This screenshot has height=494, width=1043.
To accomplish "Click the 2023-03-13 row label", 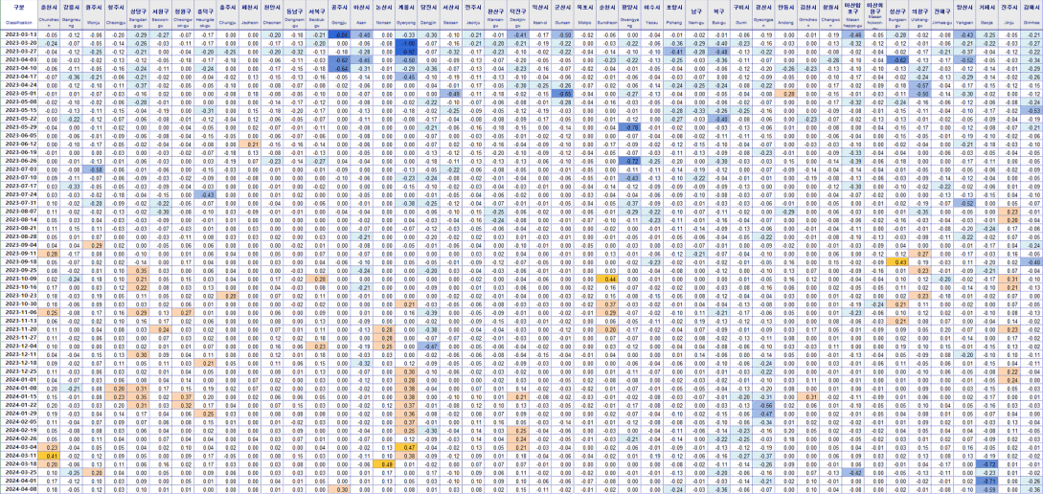I will [19, 34].
